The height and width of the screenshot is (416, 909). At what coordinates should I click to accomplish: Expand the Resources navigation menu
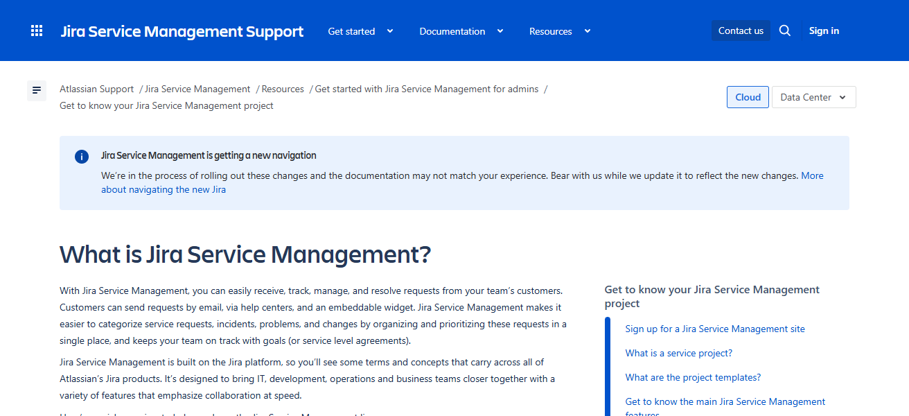click(559, 31)
